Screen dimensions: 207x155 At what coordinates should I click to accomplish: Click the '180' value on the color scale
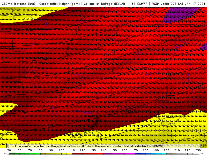pos(145,150)
